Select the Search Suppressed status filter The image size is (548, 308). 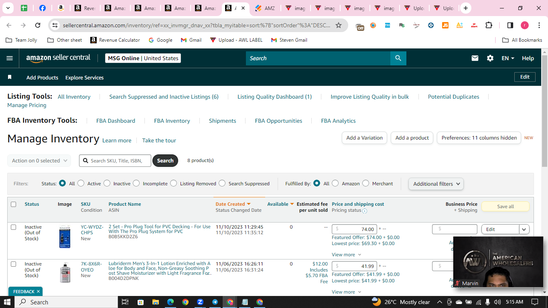tap(222, 183)
